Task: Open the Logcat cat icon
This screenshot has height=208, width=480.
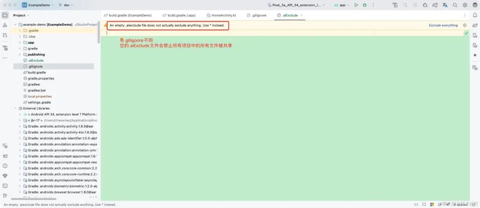Action: (5, 156)
